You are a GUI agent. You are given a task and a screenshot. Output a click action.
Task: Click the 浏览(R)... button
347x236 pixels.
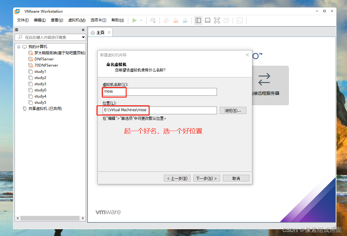[233, 110]
